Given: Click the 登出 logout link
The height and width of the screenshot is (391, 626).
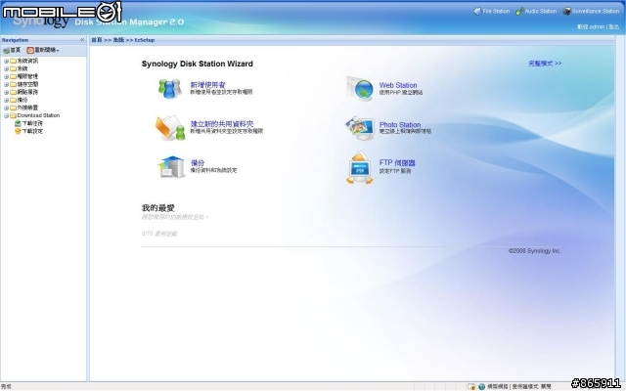Looking at the screenshot, I should coord(613,27).
